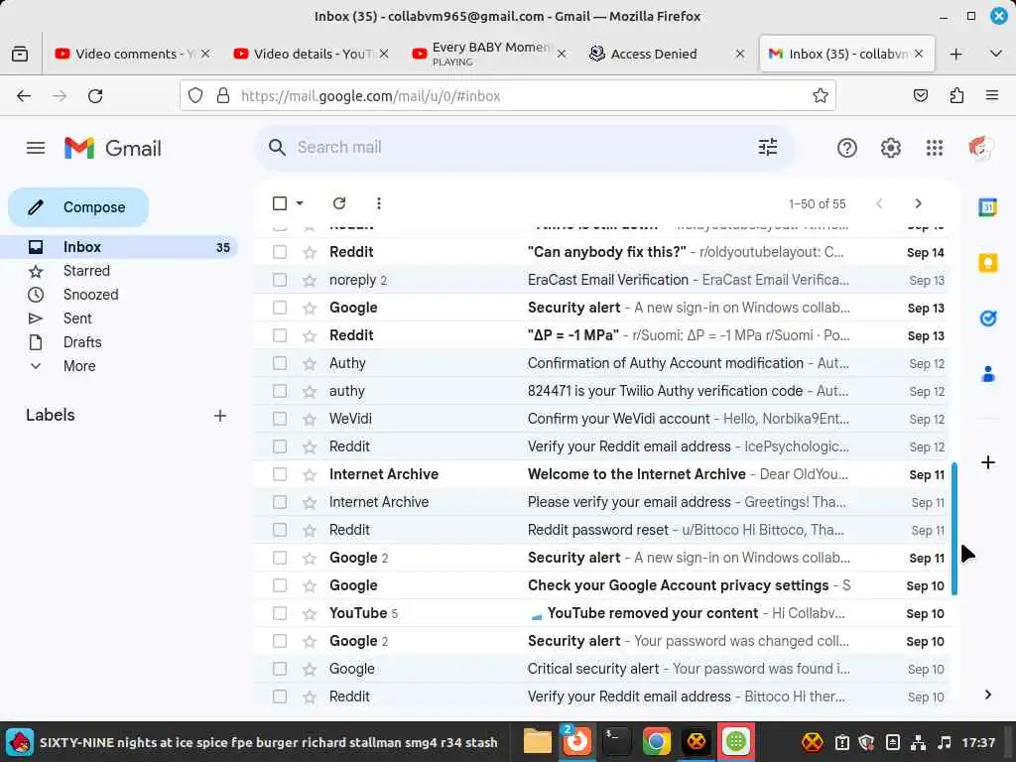1016x762 pixels.
Task: Open the Snoozed folder
Action: pos(90,295)
